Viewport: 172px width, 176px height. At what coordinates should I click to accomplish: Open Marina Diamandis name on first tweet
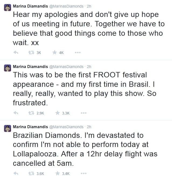tap(30, 6)
